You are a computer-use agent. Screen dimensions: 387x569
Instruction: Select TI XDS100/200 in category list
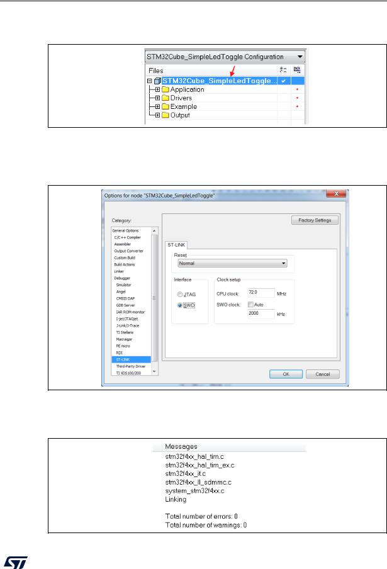(128, 373)
